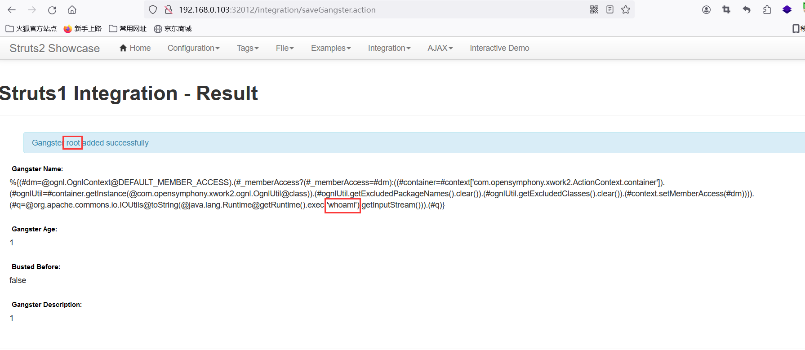Open the 火狐官方站点 bookmark folder
The width and height of the screenshot is (805, 350).
point(31,29)
